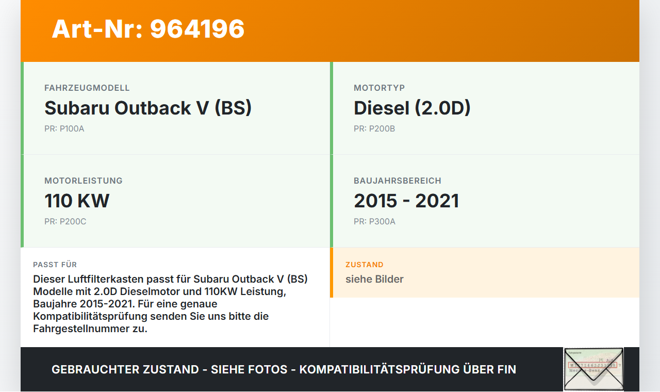Click the 'PR: P200C' code
The image size is (660, 392).
click(65, 222)
